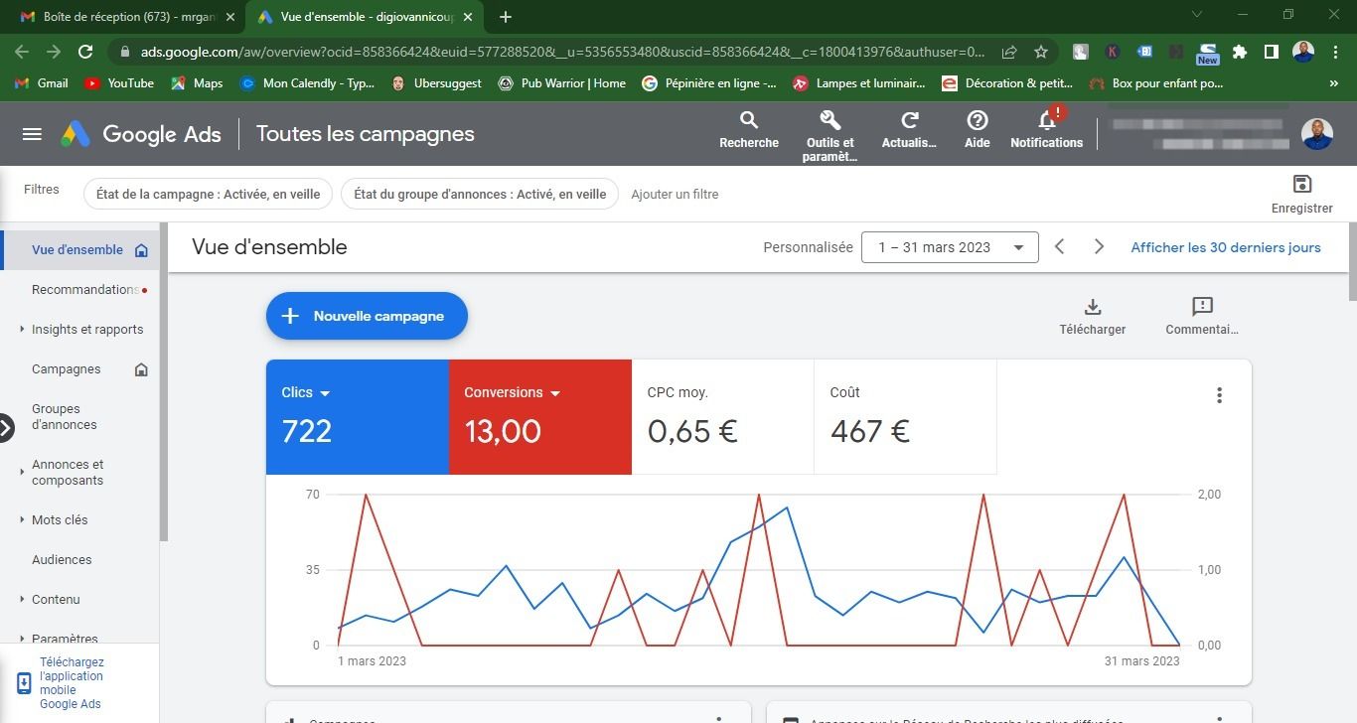Open Audiences in sidebar
This screenshot has width=1357, height=723.
(62, 560)
